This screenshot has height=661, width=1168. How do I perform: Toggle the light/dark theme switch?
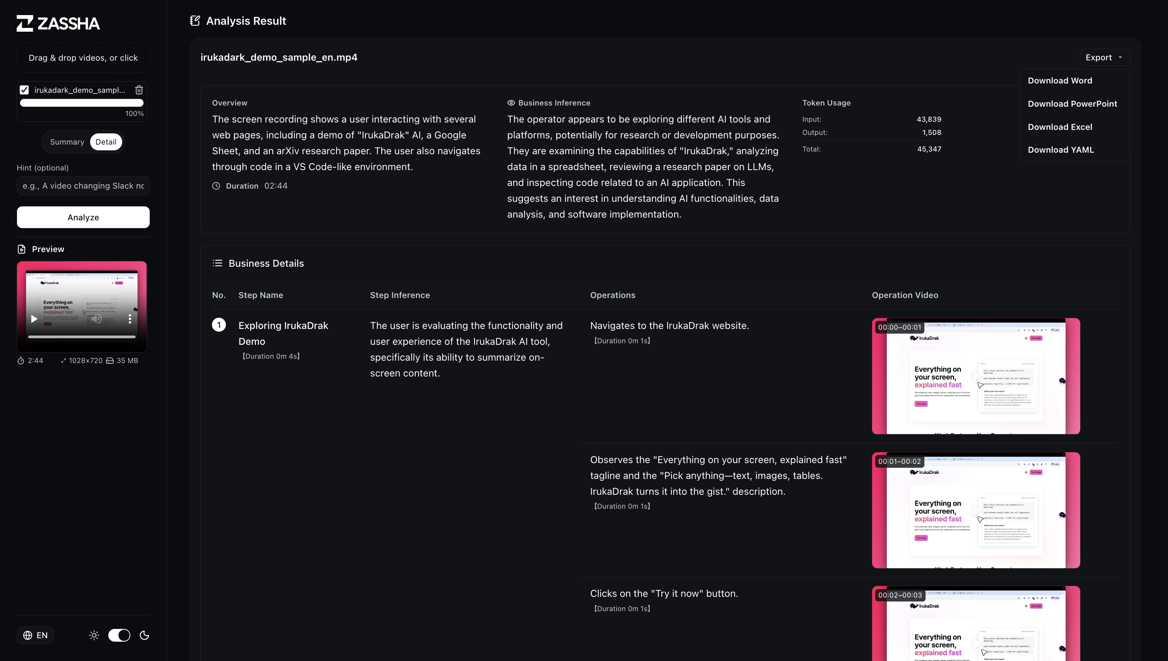[x=119, y=635]
